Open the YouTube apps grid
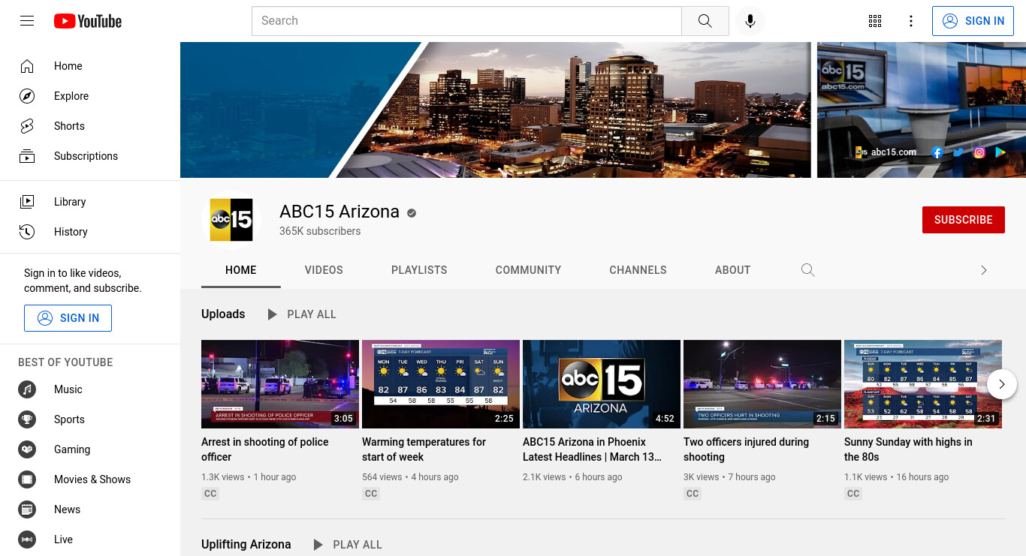 click(x=875, y=21)
